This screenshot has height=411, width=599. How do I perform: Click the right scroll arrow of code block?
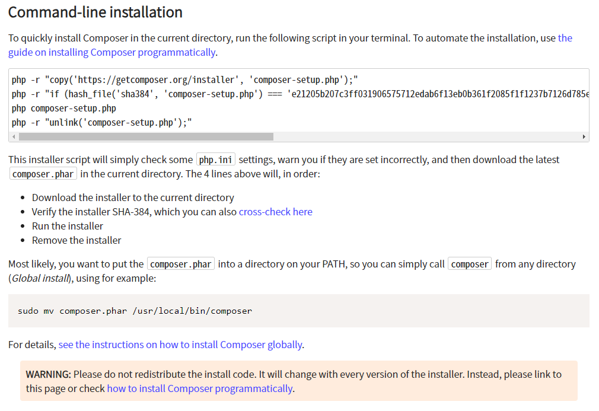tap(584, 137)
